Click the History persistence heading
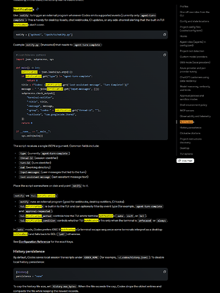The image size is (220, 293). pyautogui.click(x=29, y=251)
